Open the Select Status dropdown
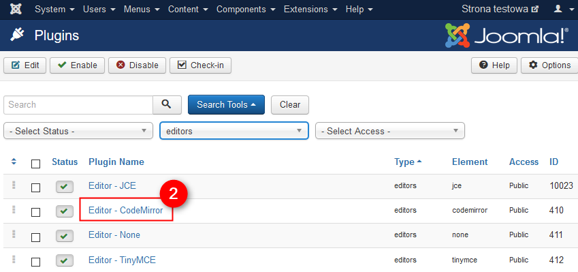The image size is (578, 272). pyautogui.click(x=78, y=131)
